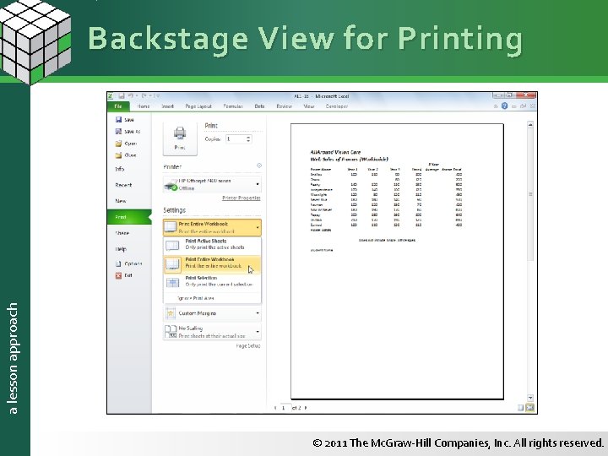
Task: Increase Copies with the up spinner arrow
Action: (248, 137)
